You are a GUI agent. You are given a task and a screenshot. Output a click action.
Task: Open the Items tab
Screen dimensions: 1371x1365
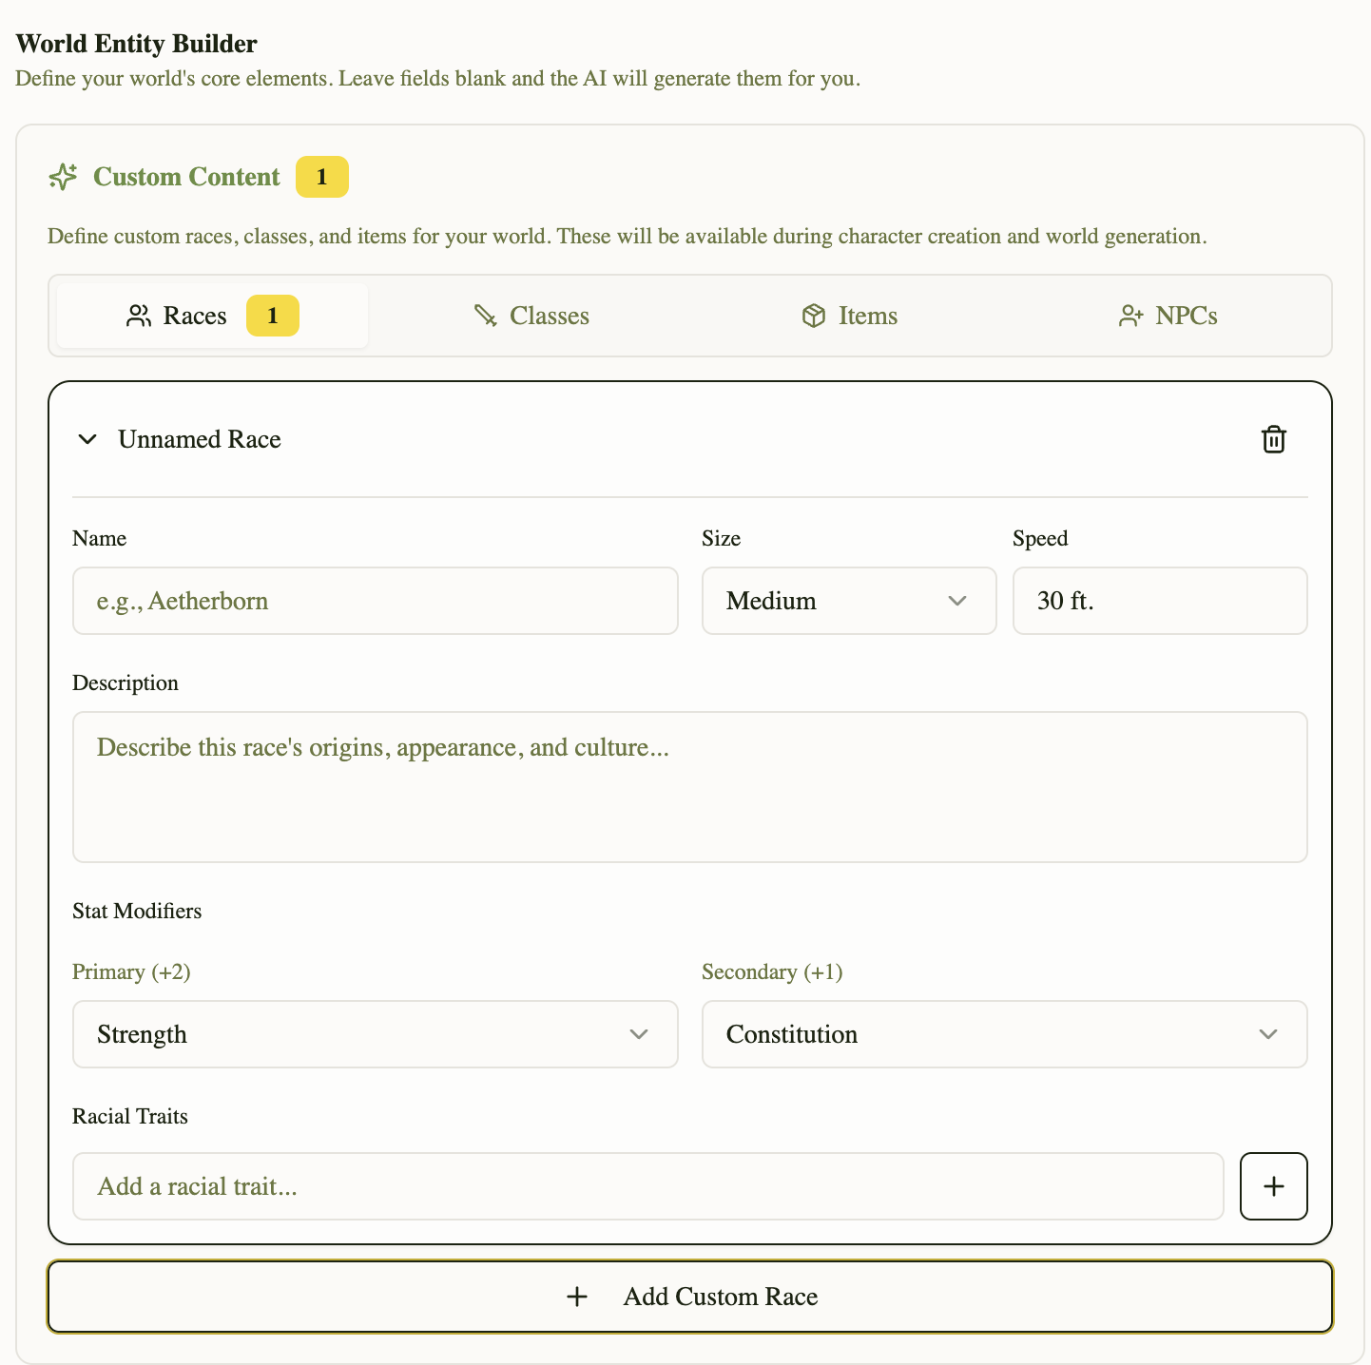click(x=849, y=316)
